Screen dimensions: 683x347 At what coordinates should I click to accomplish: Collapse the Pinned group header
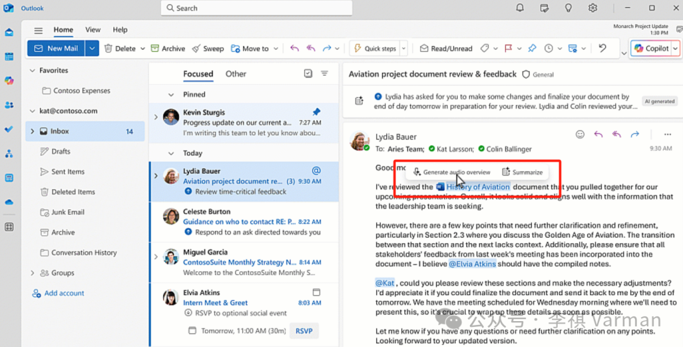coord(171,94)
